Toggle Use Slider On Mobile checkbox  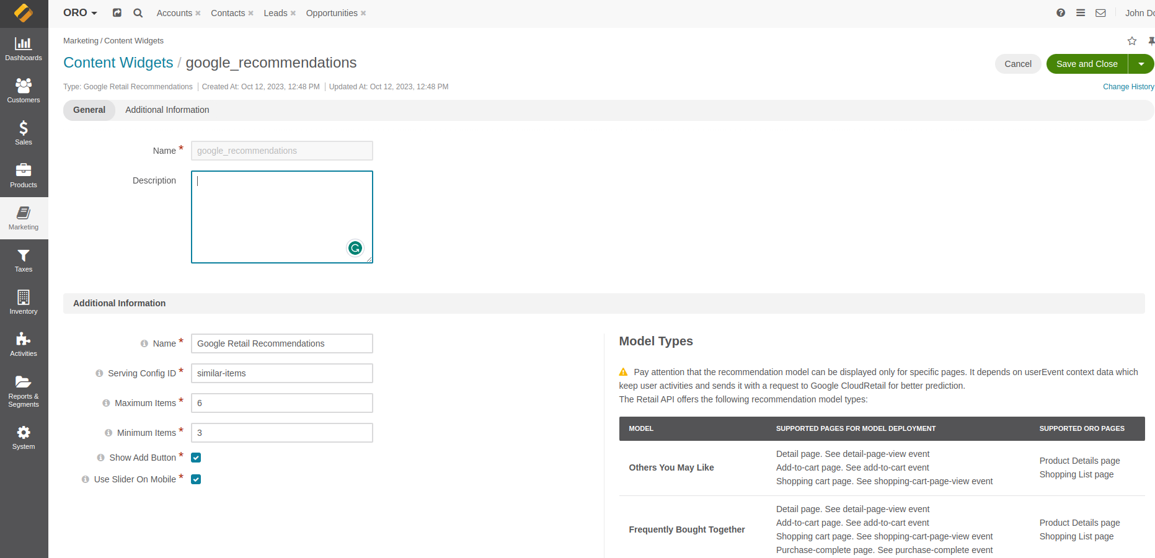pos(196,479)
